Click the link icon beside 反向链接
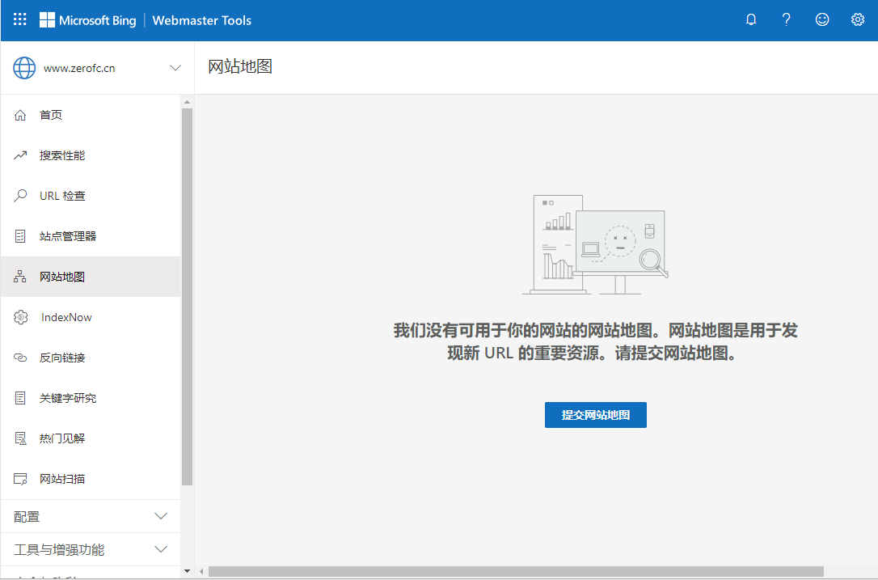 point(20,358)
